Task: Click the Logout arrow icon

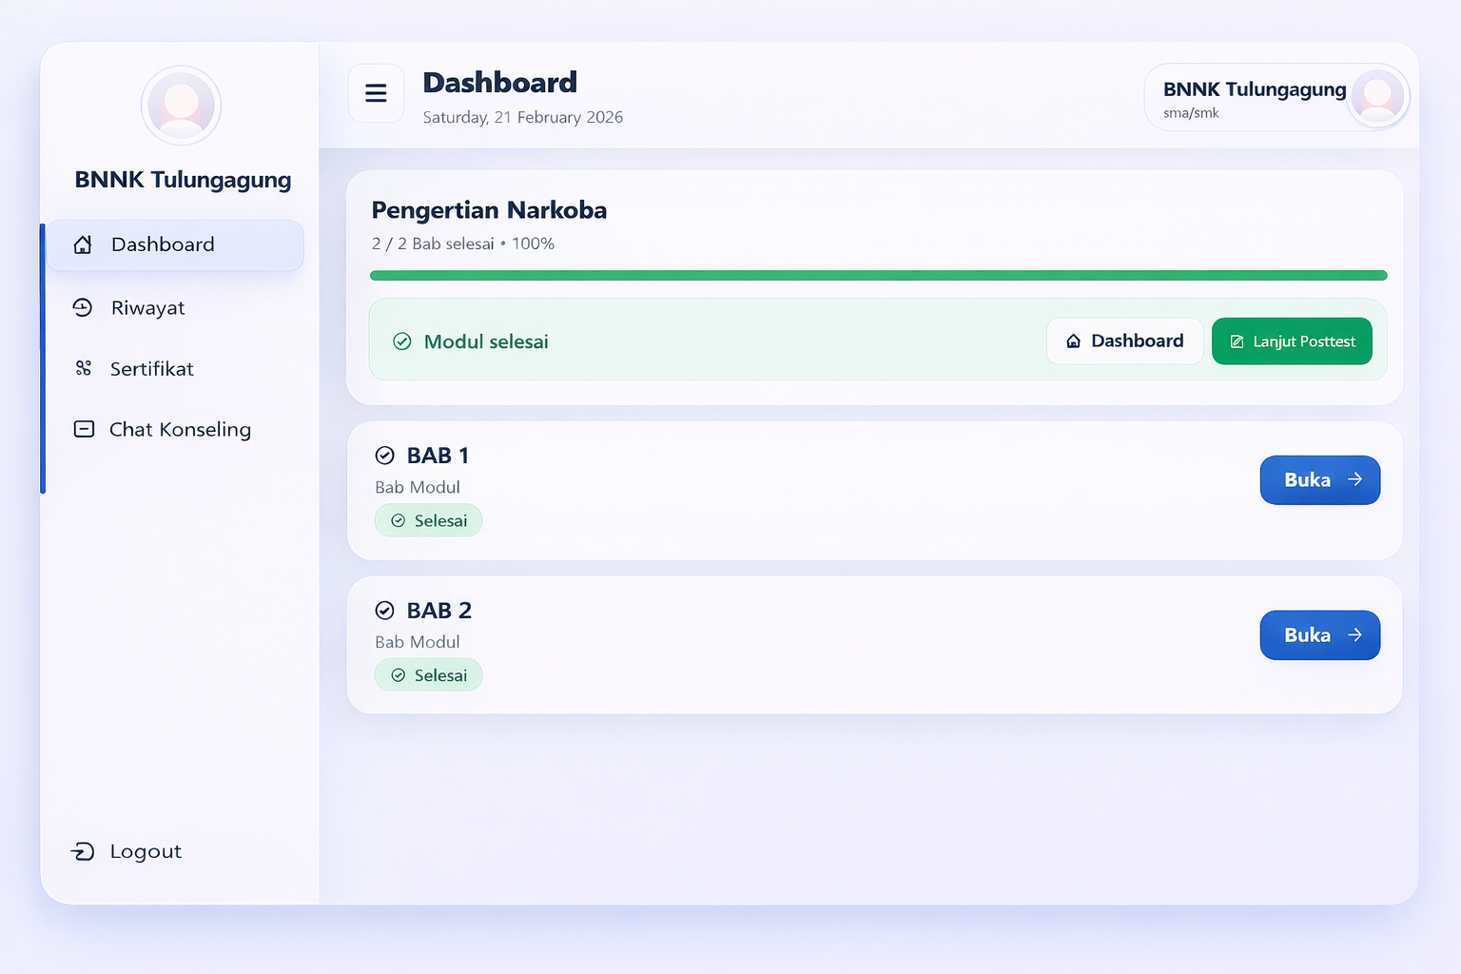Action: (x=84, y=851)
